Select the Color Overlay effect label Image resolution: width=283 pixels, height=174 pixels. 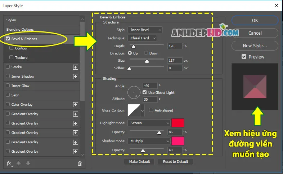click(22, 105)
